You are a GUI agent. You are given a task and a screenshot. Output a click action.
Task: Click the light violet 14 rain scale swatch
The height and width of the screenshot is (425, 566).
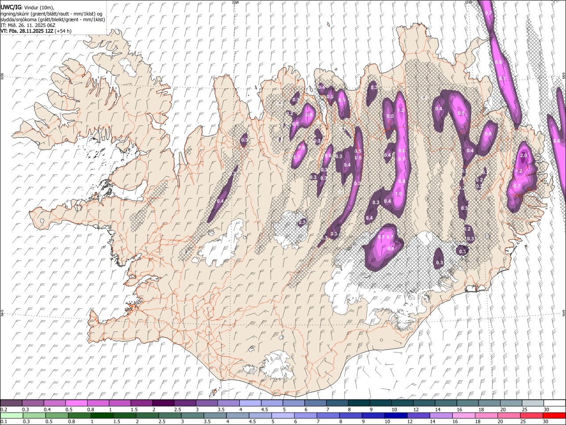[441, 415]
